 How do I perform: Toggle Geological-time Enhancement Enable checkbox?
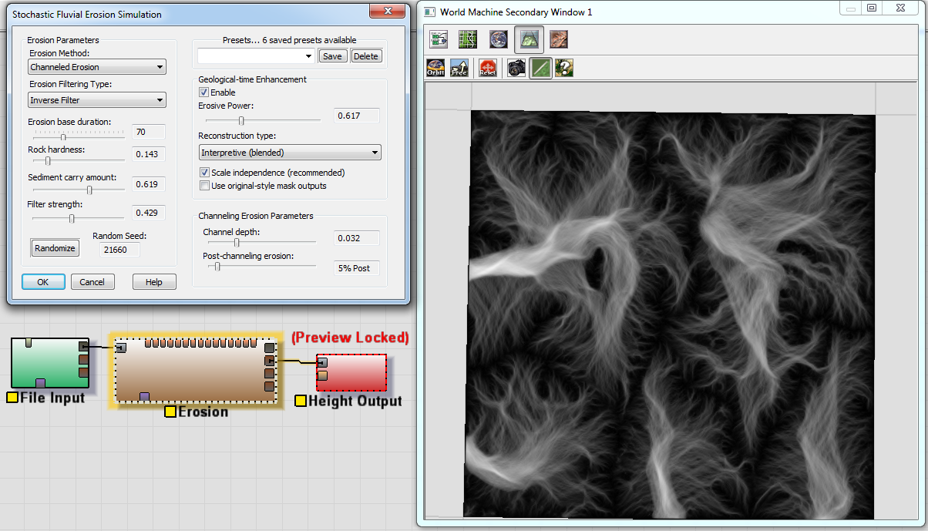click(x=204, y=92)
